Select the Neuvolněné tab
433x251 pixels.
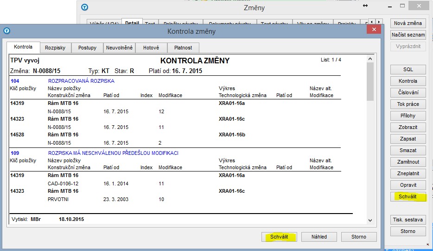119,48
